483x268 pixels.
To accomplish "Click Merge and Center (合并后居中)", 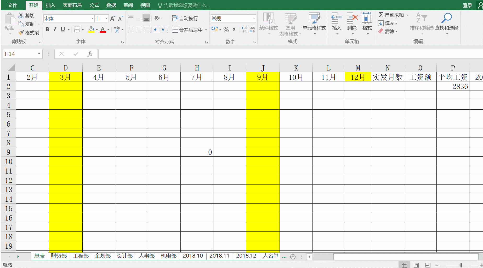I will (x=187, y=30).
